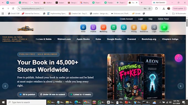Click the page vertical scrollbar thumb

pos(187,23)
